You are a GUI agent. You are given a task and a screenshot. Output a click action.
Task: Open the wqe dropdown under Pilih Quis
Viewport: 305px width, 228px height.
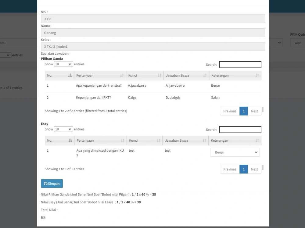[x=297, y=43]
